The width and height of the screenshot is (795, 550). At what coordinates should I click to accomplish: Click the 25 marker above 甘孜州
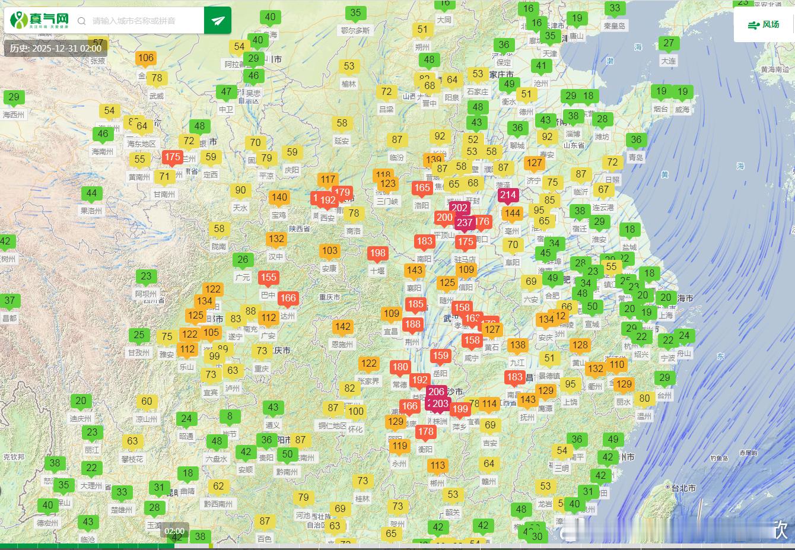coord(139,336)
